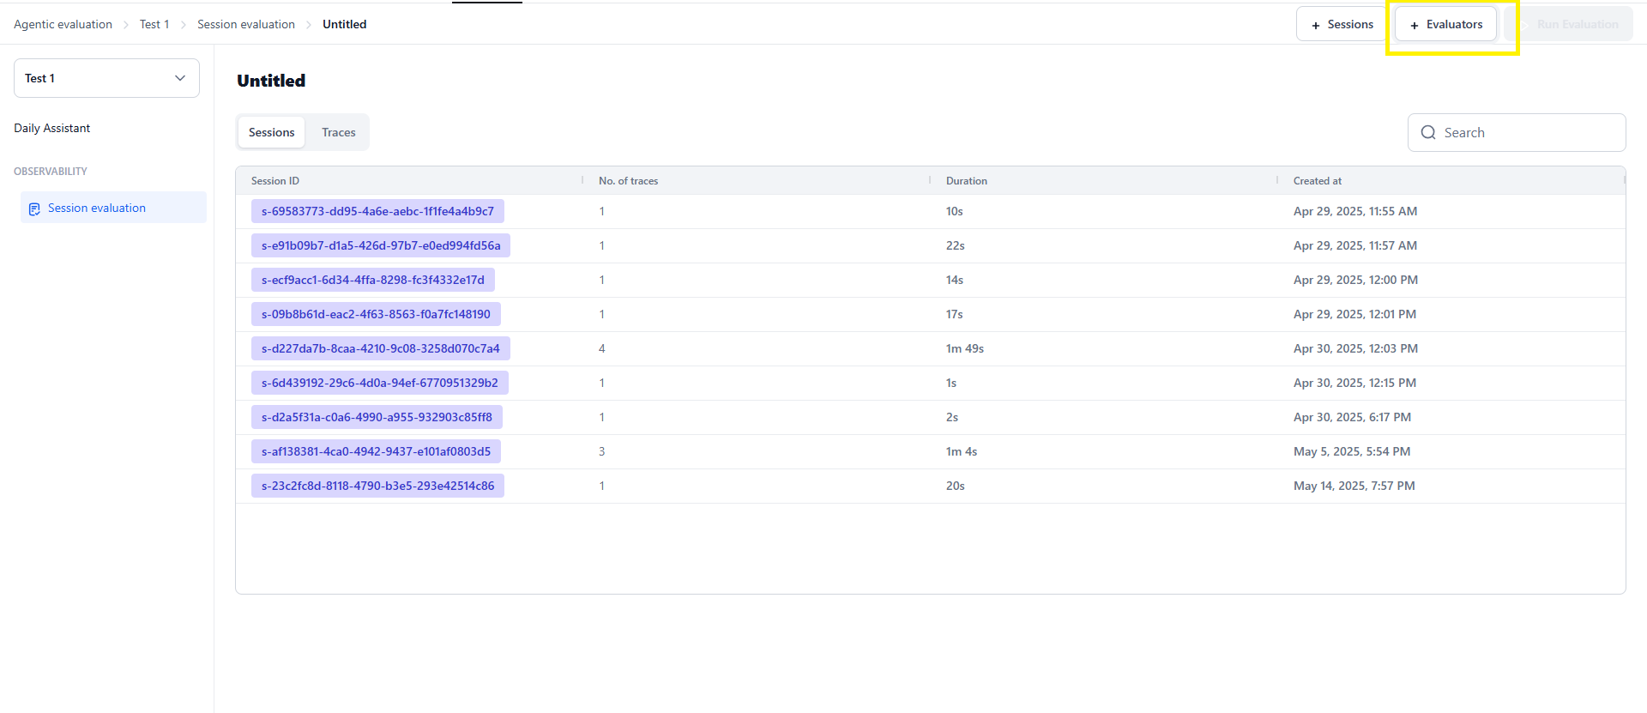Switch to the Traces tab
The image size is (1647, 713).
tap(339, 132)
